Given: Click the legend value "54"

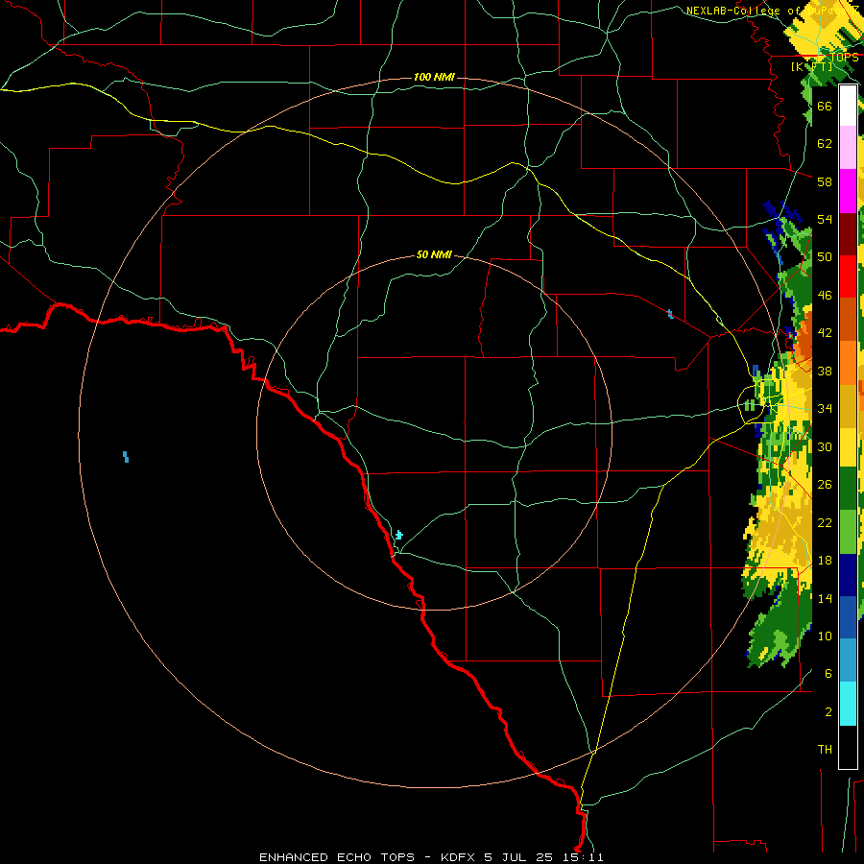Looking at the screenshot, I should click(x=825, y=219).
